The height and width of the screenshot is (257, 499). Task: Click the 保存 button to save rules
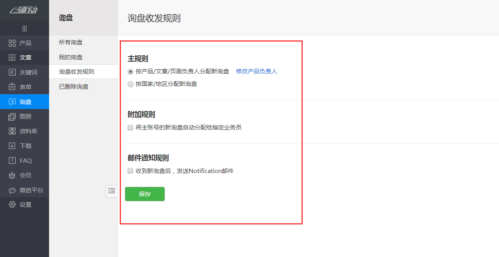[x=144, y=194]
